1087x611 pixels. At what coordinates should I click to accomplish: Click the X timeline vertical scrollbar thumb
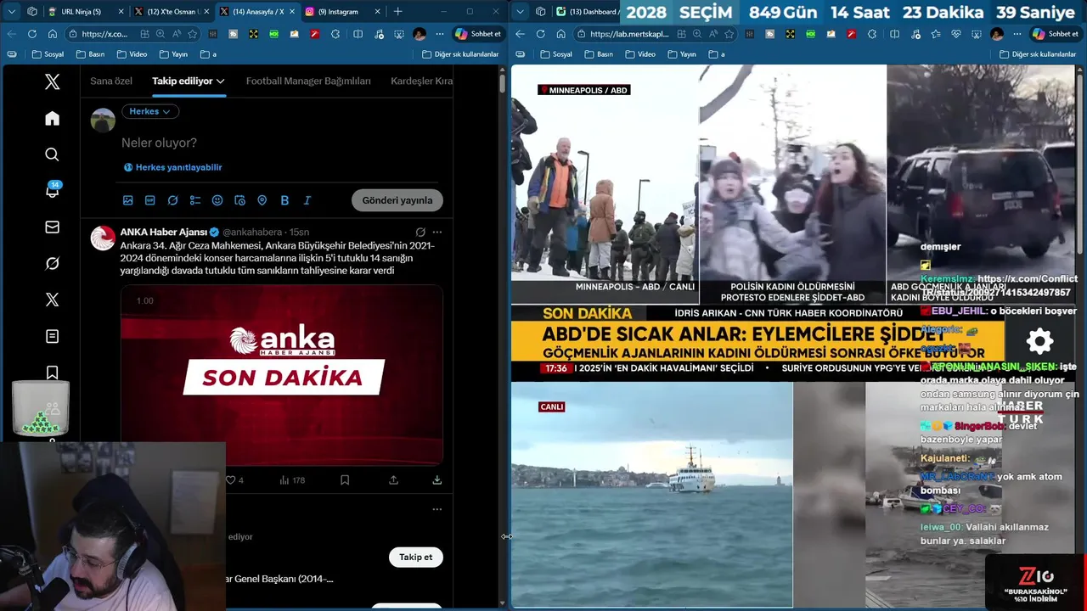point(502,82)
